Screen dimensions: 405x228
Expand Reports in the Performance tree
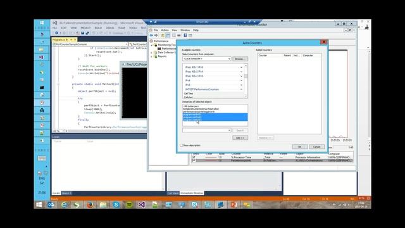pos(152,56)
